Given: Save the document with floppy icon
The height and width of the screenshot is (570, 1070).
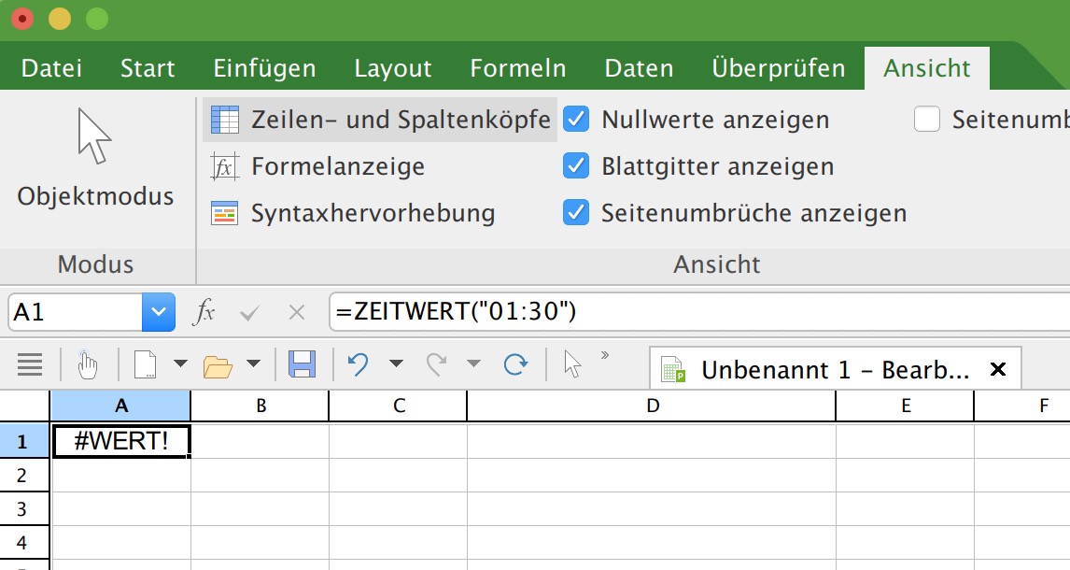Looking at the screenshot, I should pyautogui.click(x=302, y=364).
